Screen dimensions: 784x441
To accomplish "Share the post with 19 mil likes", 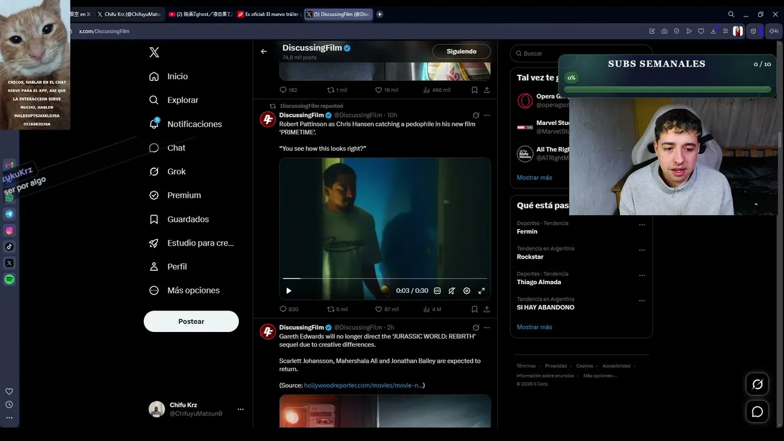I will click(x=487, y=90).
